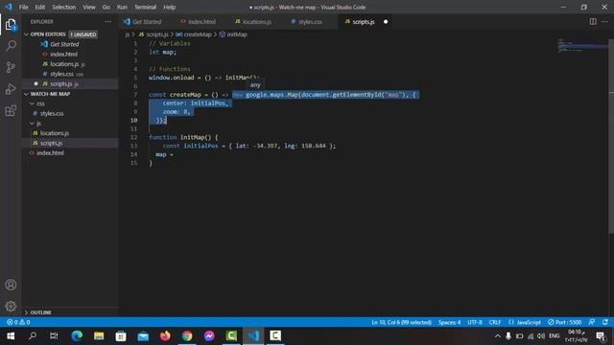Open styles.css in the css folder tree
Viewport: 614px width, 345px height.
click(51, 113)
